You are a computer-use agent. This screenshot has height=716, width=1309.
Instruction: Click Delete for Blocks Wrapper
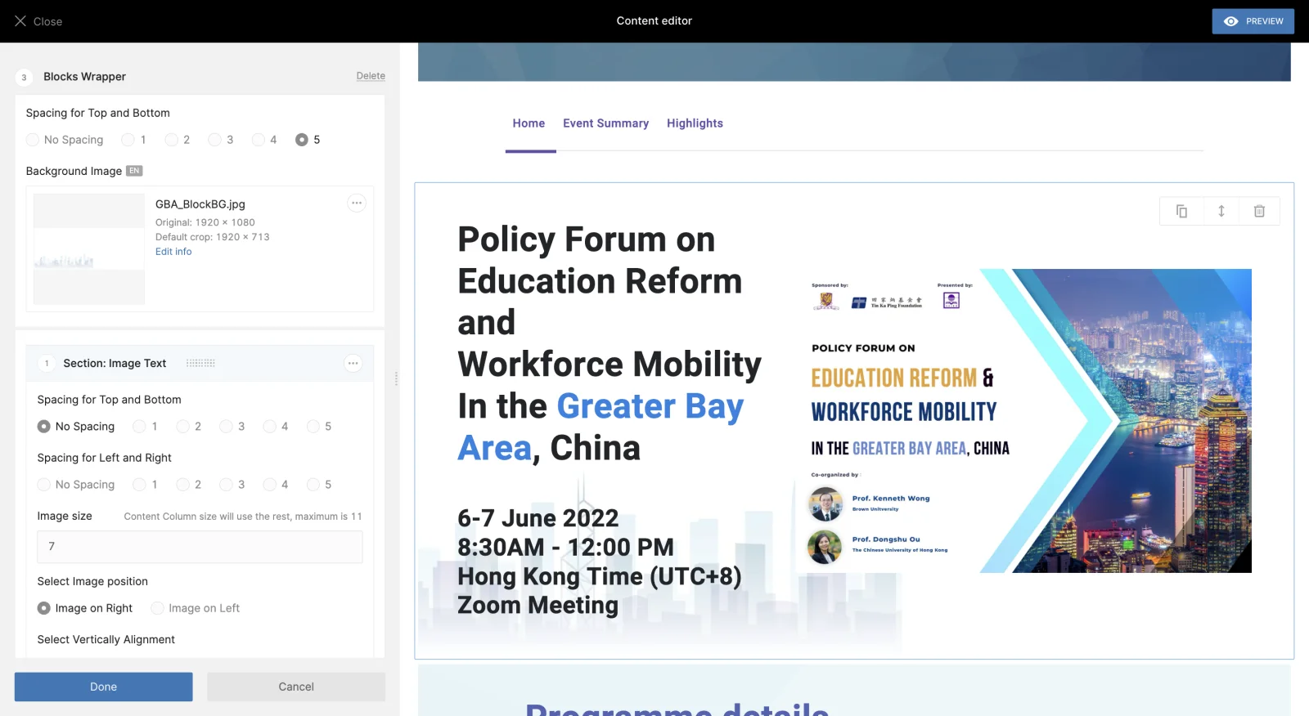pyautogui.click(x=371, y=76)
